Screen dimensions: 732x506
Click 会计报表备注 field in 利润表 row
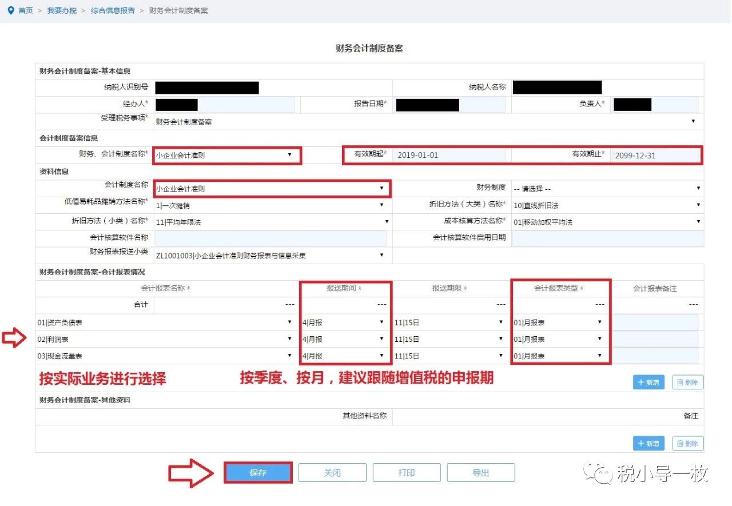click(x=655, y=339)
